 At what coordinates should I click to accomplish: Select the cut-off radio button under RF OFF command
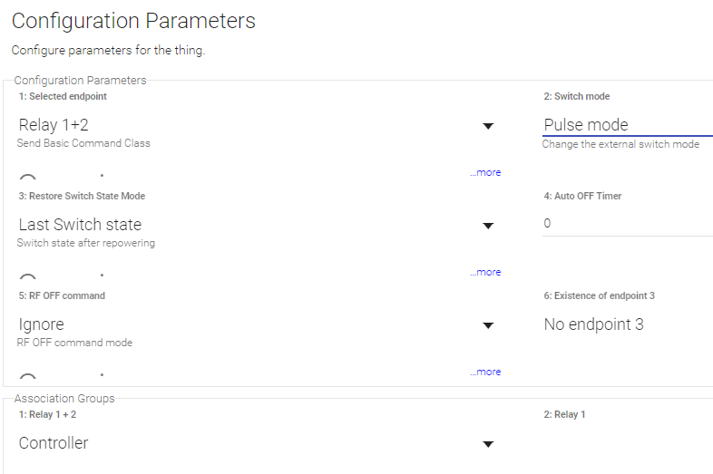(28, 377)
